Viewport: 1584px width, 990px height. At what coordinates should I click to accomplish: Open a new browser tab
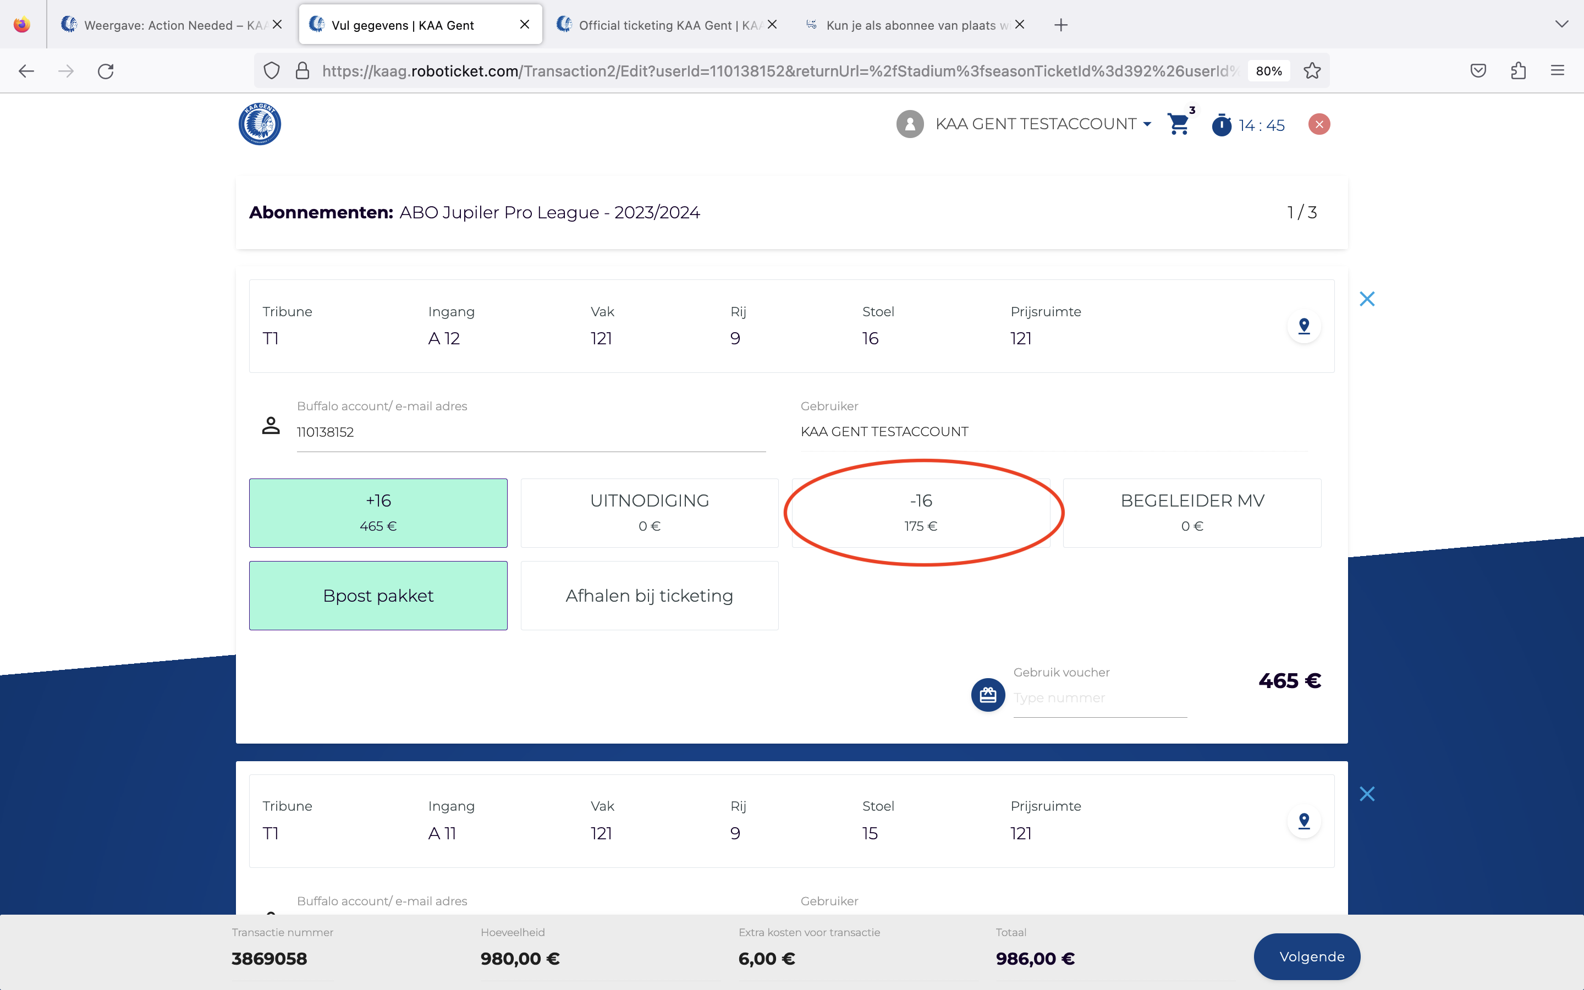pos(1061,25)
